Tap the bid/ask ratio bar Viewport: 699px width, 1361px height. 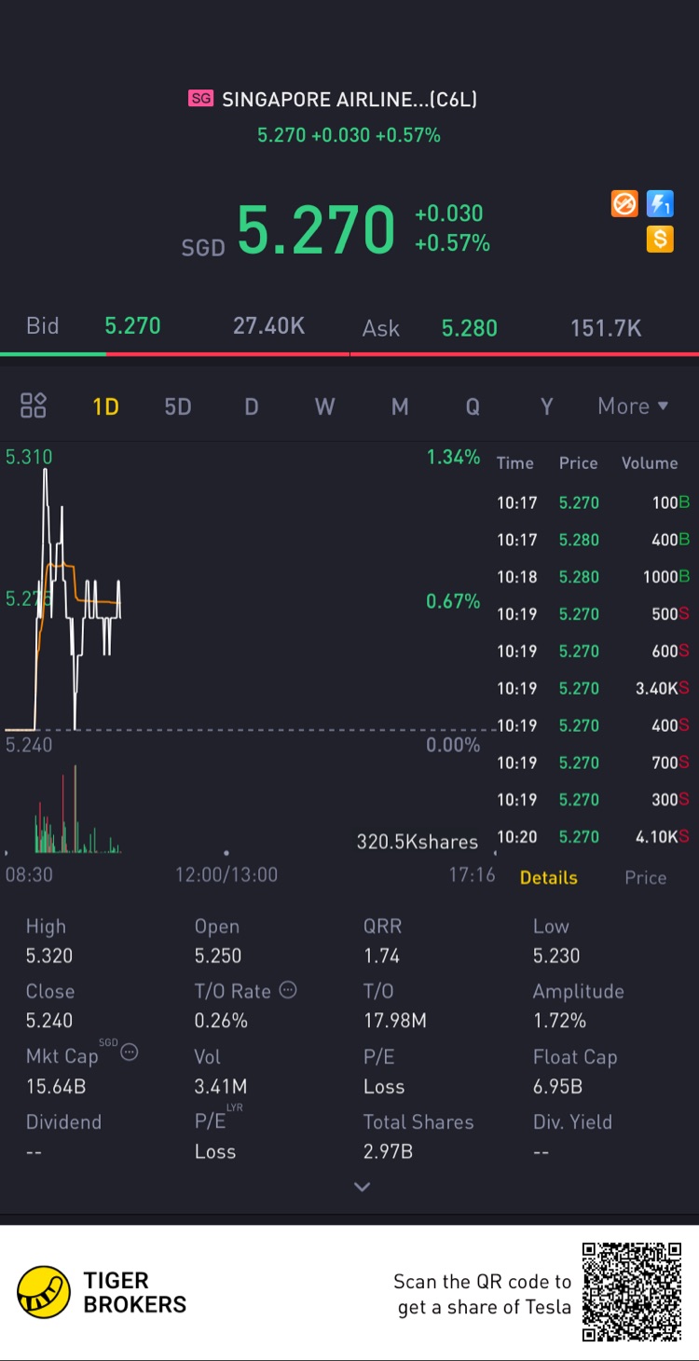349,354
